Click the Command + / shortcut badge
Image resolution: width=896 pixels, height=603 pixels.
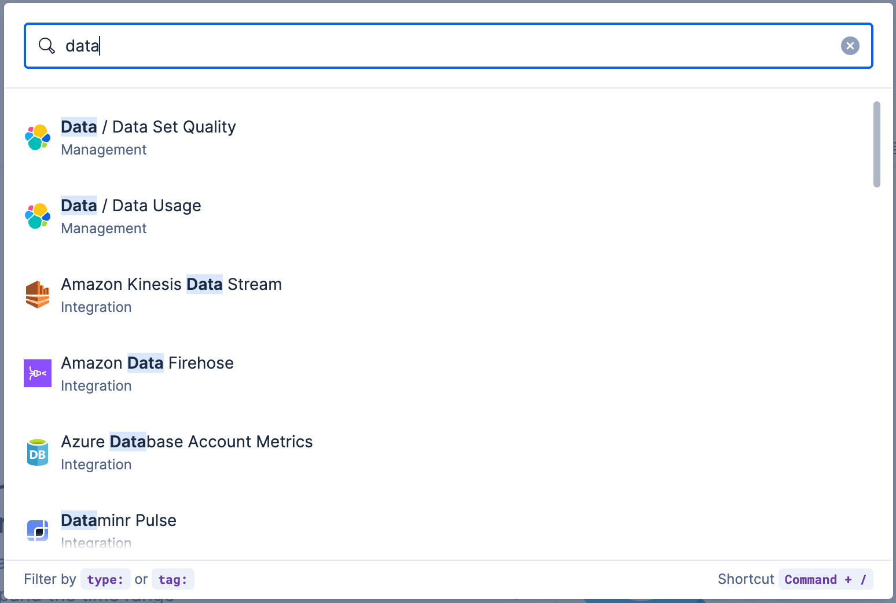(825, 579)
